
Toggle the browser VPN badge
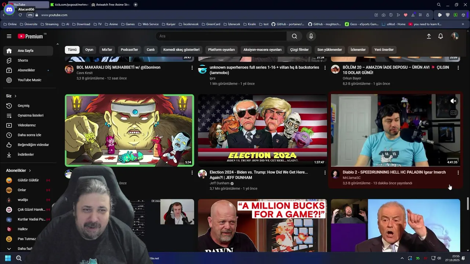coord(30,15)
